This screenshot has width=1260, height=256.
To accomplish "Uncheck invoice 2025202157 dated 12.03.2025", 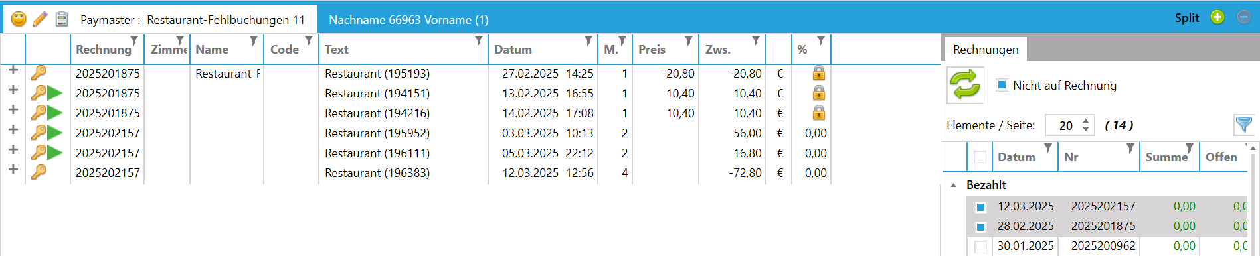I will point(980,207).
